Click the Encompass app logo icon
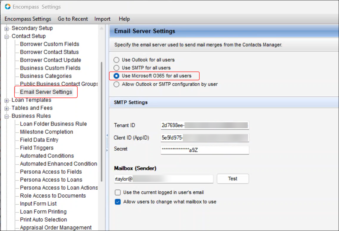Viewport: 339px width, 231px height. (8, 6)
